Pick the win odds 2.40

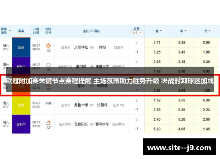coord(157,119)
